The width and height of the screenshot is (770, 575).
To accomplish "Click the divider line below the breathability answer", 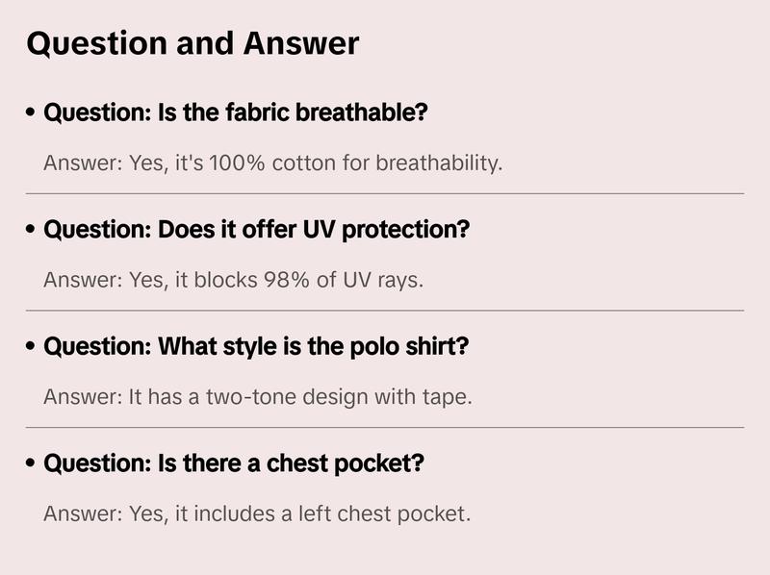I will point(385,193).
